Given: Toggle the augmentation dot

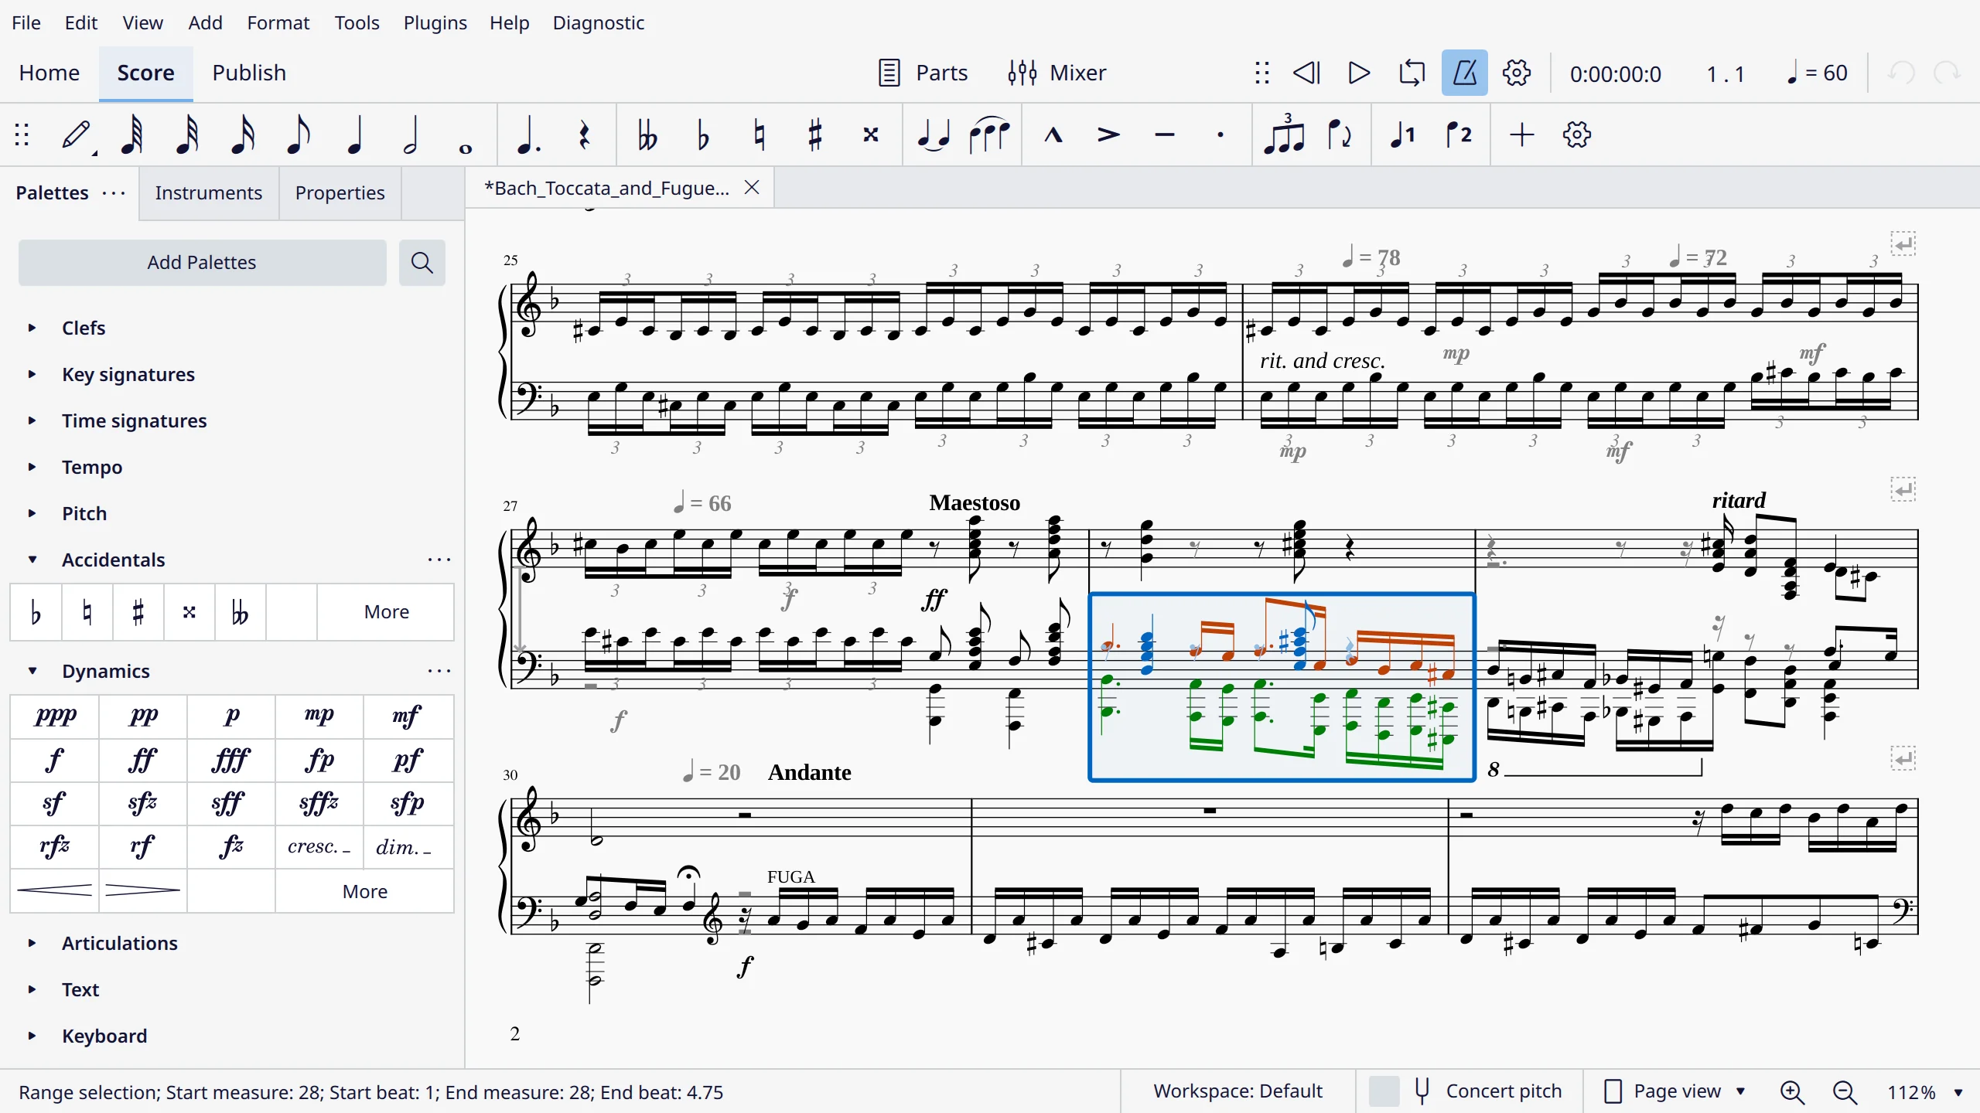Looking at the screenshot, I should [528, 135].
